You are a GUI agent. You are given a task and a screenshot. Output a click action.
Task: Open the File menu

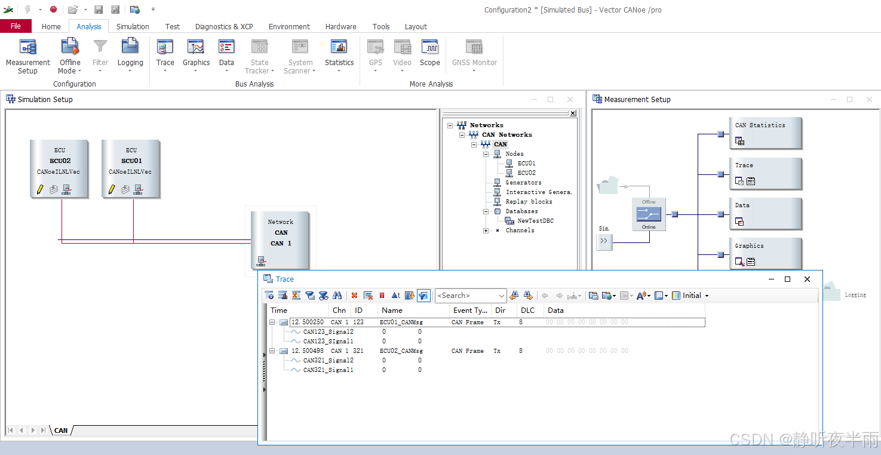(16, 26)
